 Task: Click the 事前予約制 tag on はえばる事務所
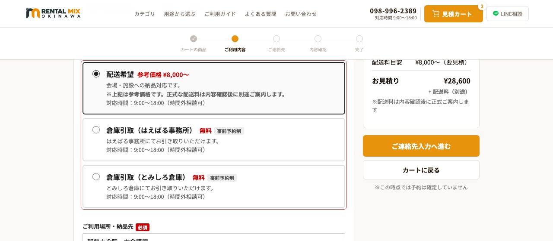pyautogui.click(x=229, y=131)
